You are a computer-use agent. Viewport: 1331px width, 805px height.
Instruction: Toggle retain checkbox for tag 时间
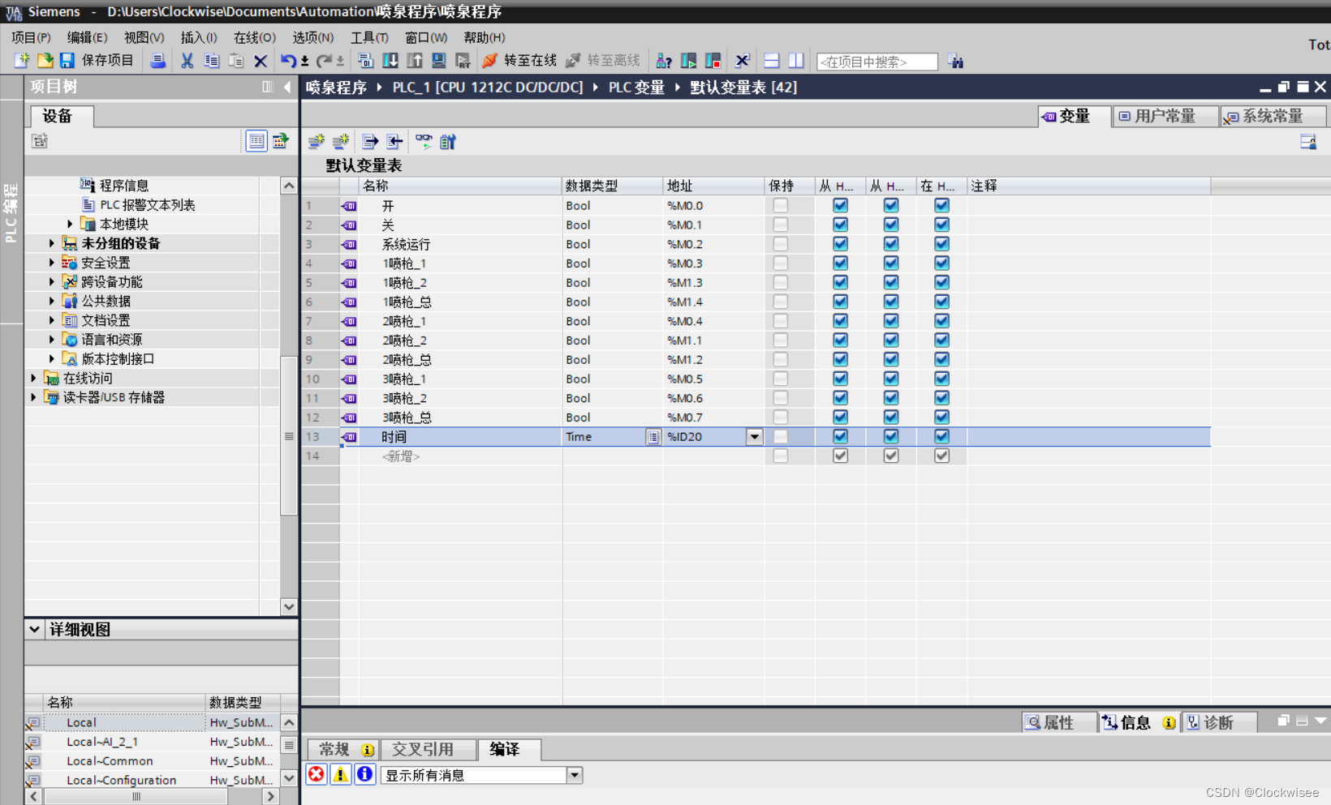click(781, 436)
